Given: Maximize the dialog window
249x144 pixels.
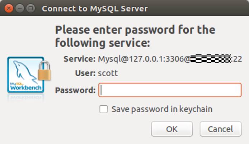Looking at the screenshot, I should pyautogui.click(x=31, y=8).
